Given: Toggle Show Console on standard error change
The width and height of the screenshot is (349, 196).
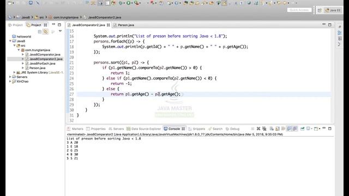Looking at the screenshot, I should (295, 128).
